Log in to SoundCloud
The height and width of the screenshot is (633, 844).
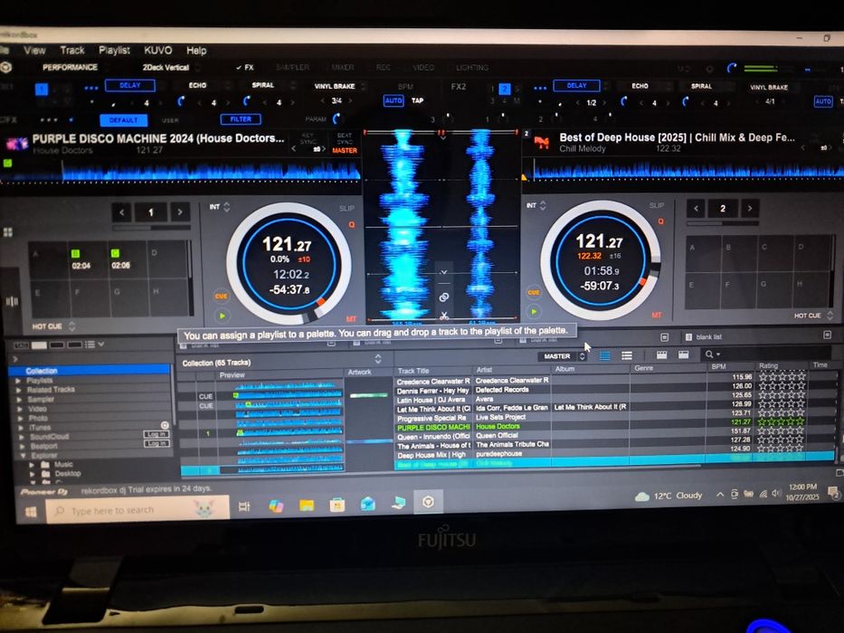pyautogui.click(x=156, y=434)
